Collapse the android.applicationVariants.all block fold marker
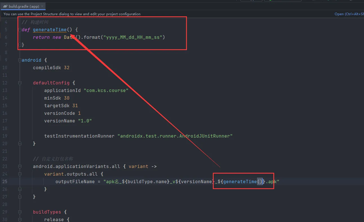The height and width of the screenshot is (222, 364). (x=20, y=166)
